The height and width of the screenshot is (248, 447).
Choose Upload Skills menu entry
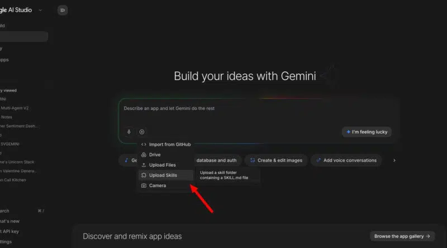click(166, 175)
